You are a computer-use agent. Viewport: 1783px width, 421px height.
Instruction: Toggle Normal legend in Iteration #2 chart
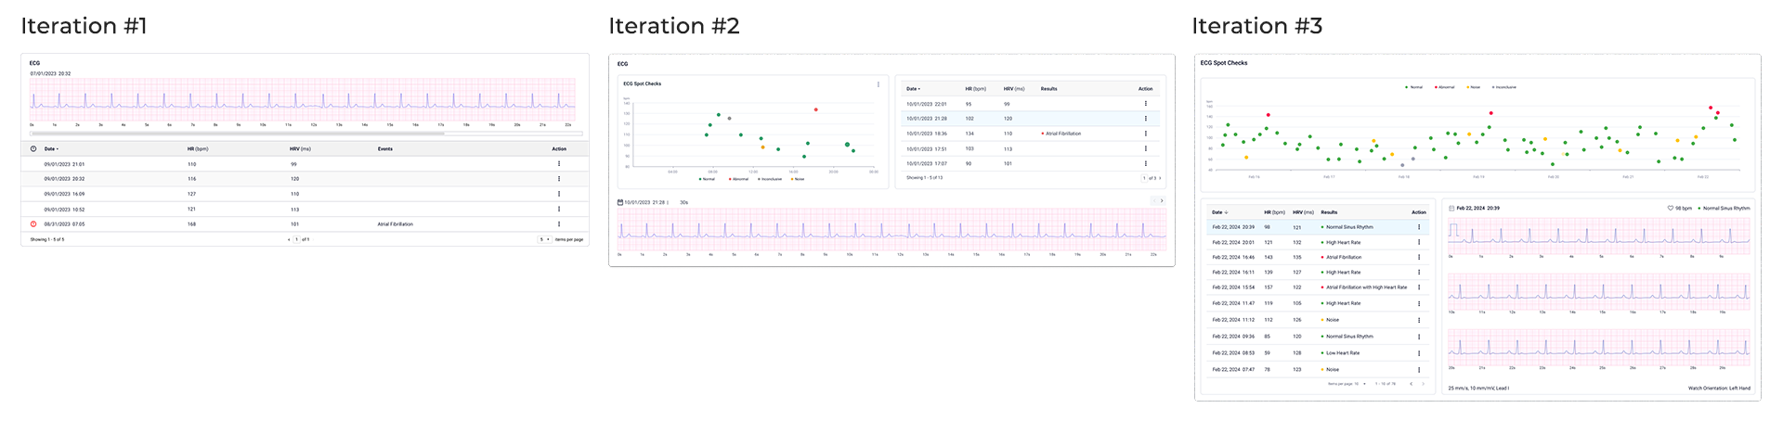point(707,179)
